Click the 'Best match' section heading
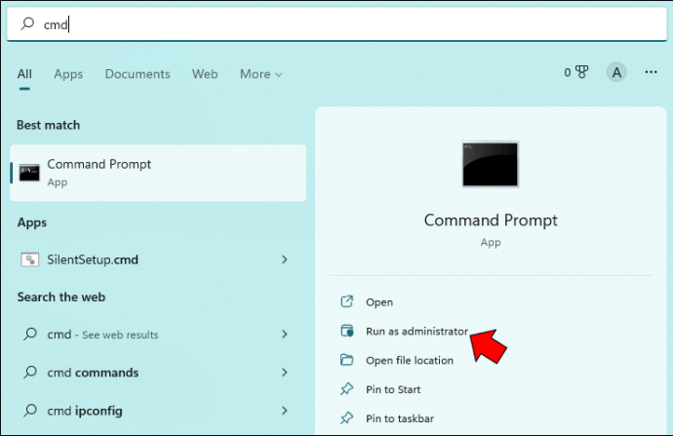673x436 pixels. point(48,125)
